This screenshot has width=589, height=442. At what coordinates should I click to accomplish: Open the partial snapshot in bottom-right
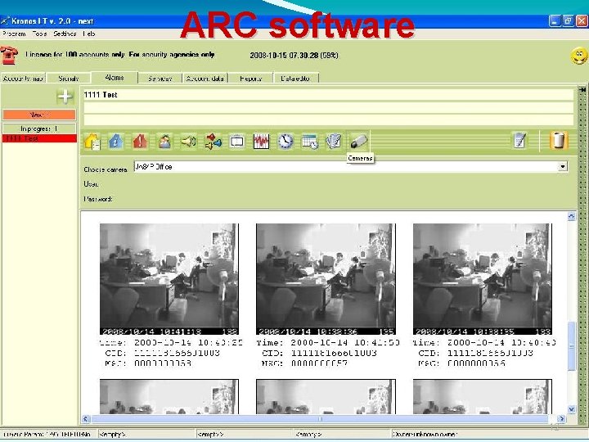[x=483, y=396]
